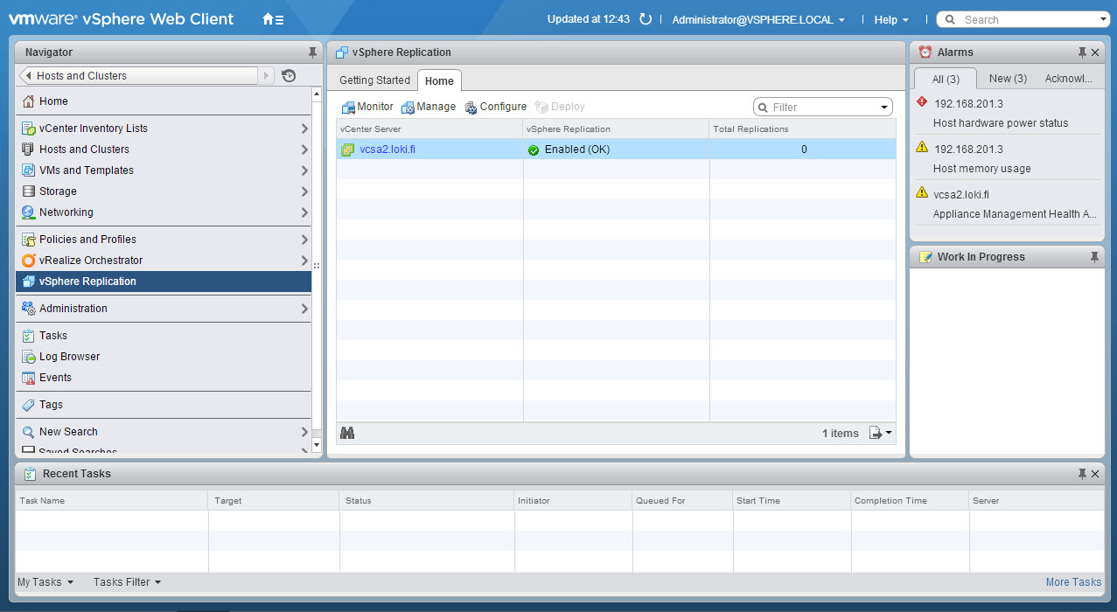Refresh the view with the circular arrow icon
The height and width of the screenshot is (612, 1117).
(646, 19)
